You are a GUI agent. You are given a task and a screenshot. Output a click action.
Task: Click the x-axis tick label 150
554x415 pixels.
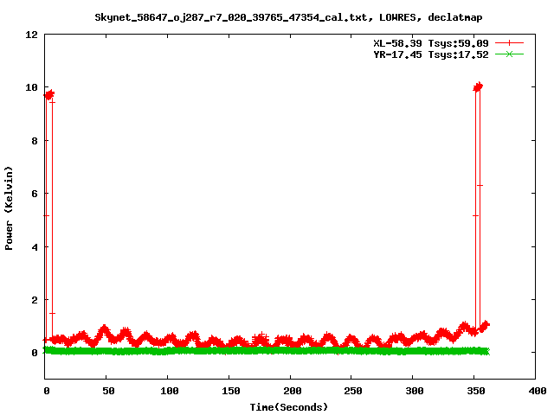click(x=231, y=391)
